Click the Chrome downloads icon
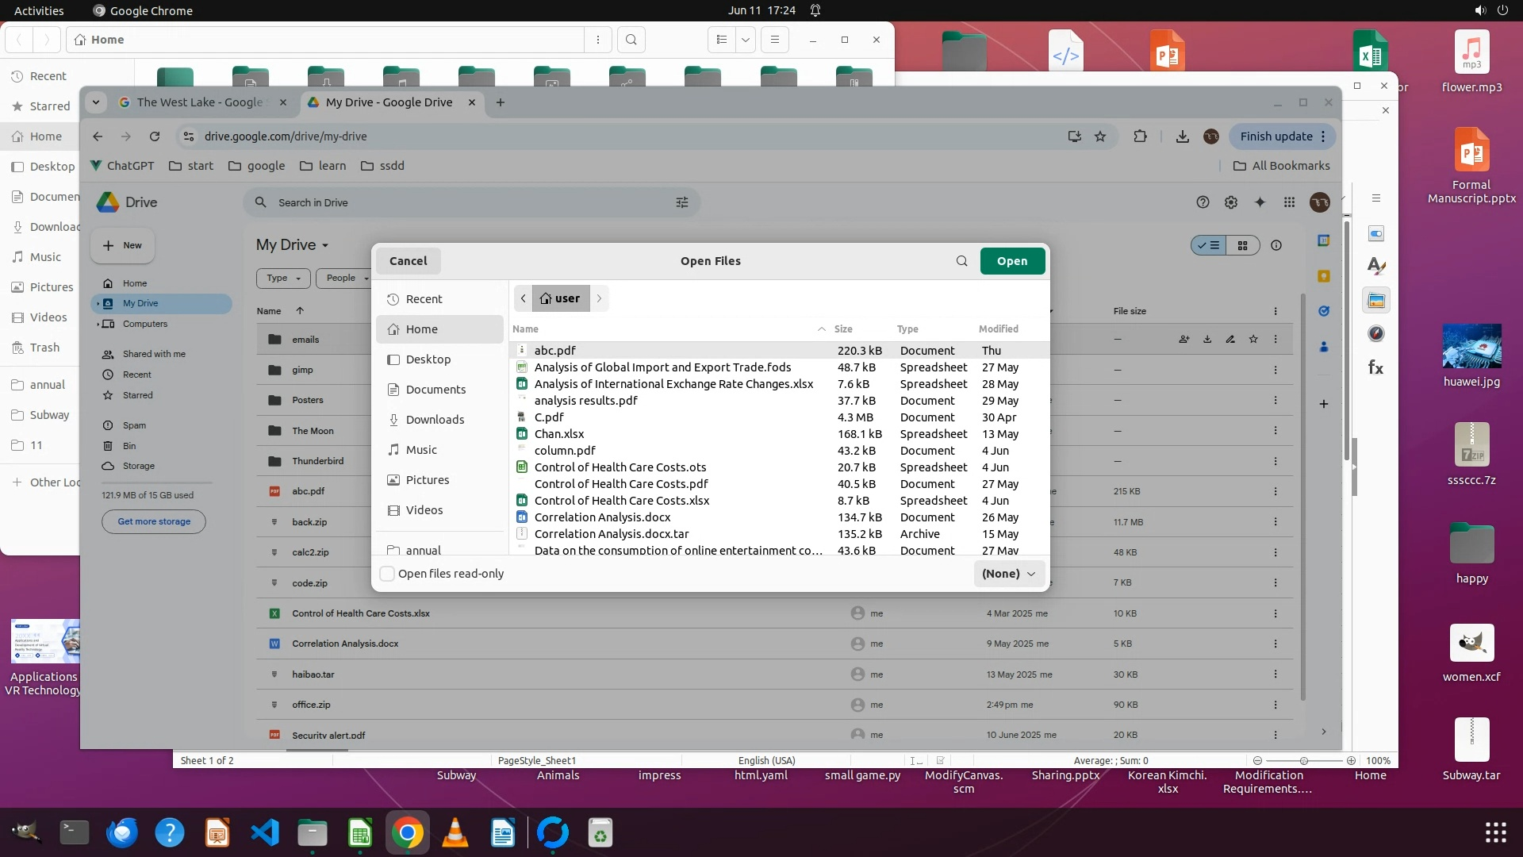Screen dimensions: 1523x857 coord(1182,136)
